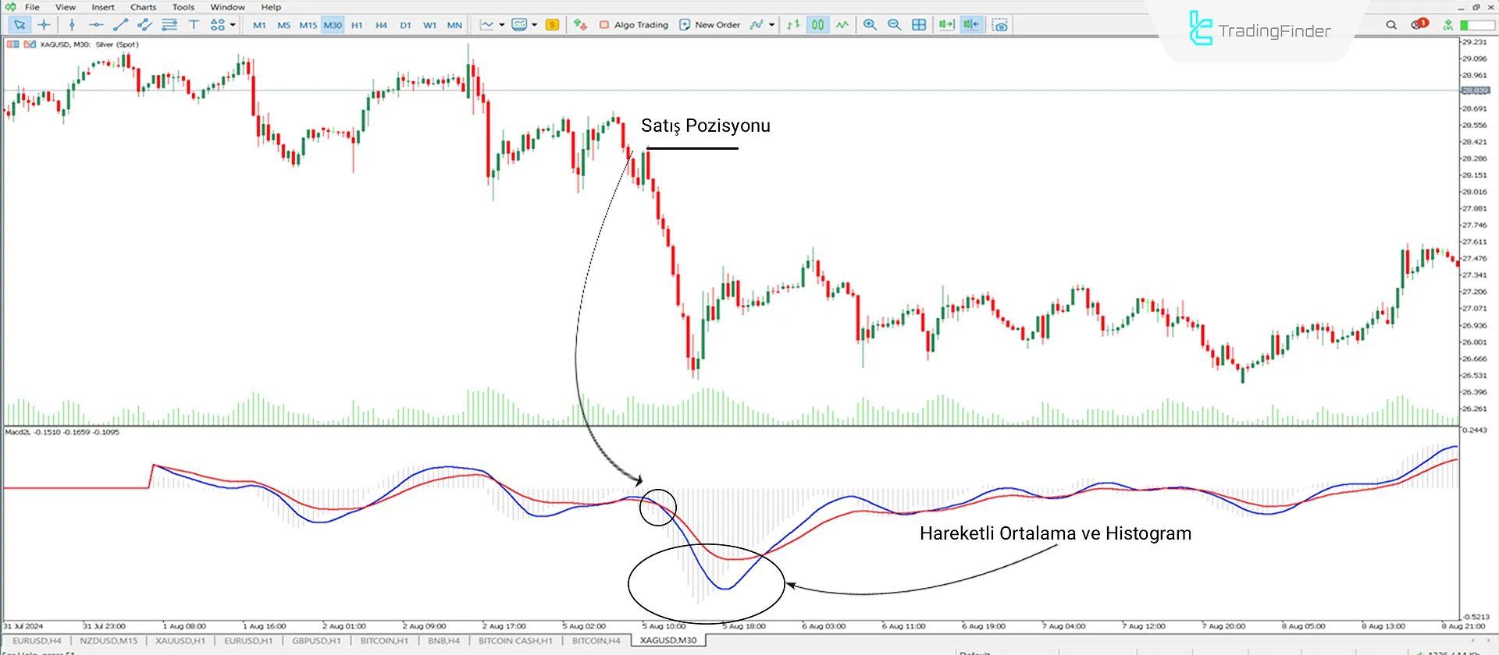The width and height of the screenshot is (1499, 655).
Task: Click the New Order button
Action: (x=709, y=25)
